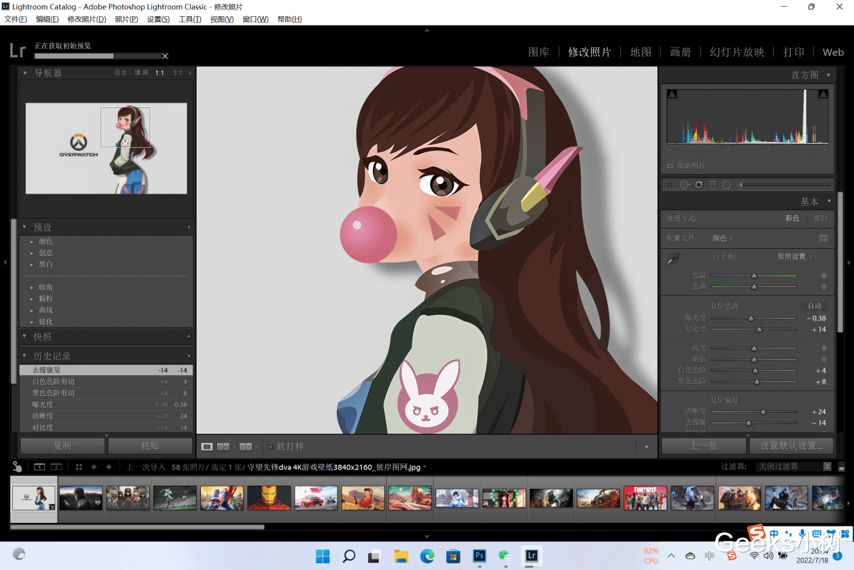Expand the 暗角 preset group
The height and width of the screenshot is (570, 854).
click(32, 287)
